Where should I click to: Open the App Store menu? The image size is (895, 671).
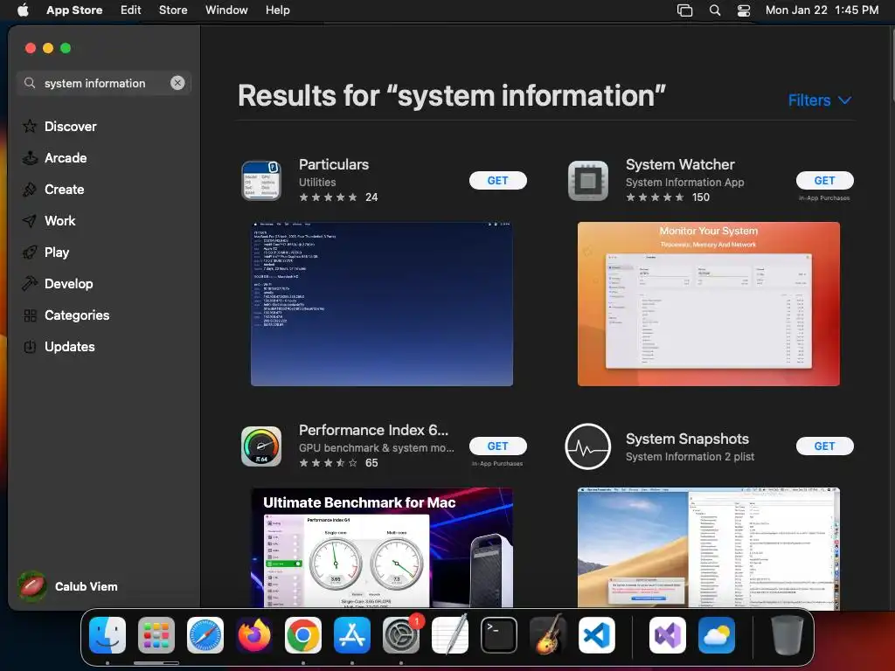coord(74,10)
